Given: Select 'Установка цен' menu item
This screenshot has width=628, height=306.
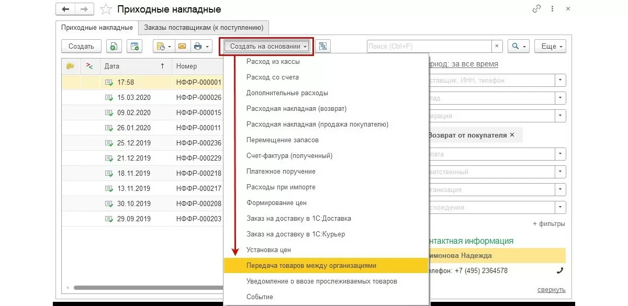Looking at the screenshot, I should [326, 250].
